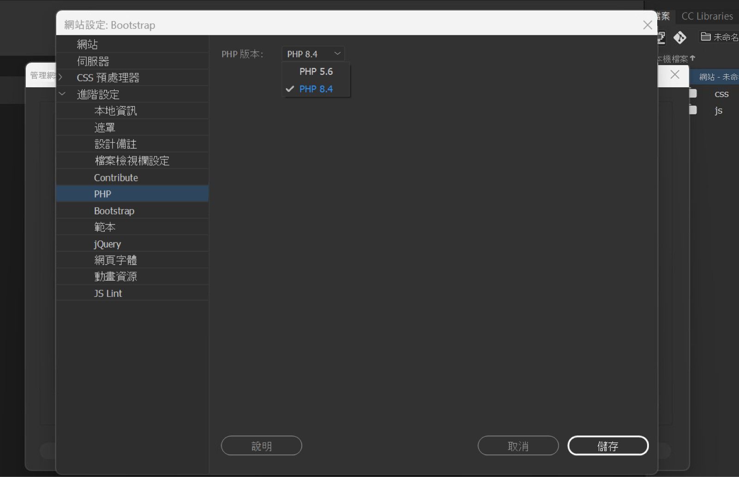Click the 儲存 button
The image size is (739, 477).
pos(608,445)
